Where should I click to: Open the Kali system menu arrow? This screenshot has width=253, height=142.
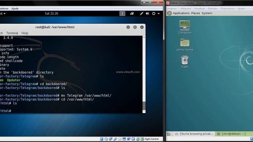pos(159,13)
